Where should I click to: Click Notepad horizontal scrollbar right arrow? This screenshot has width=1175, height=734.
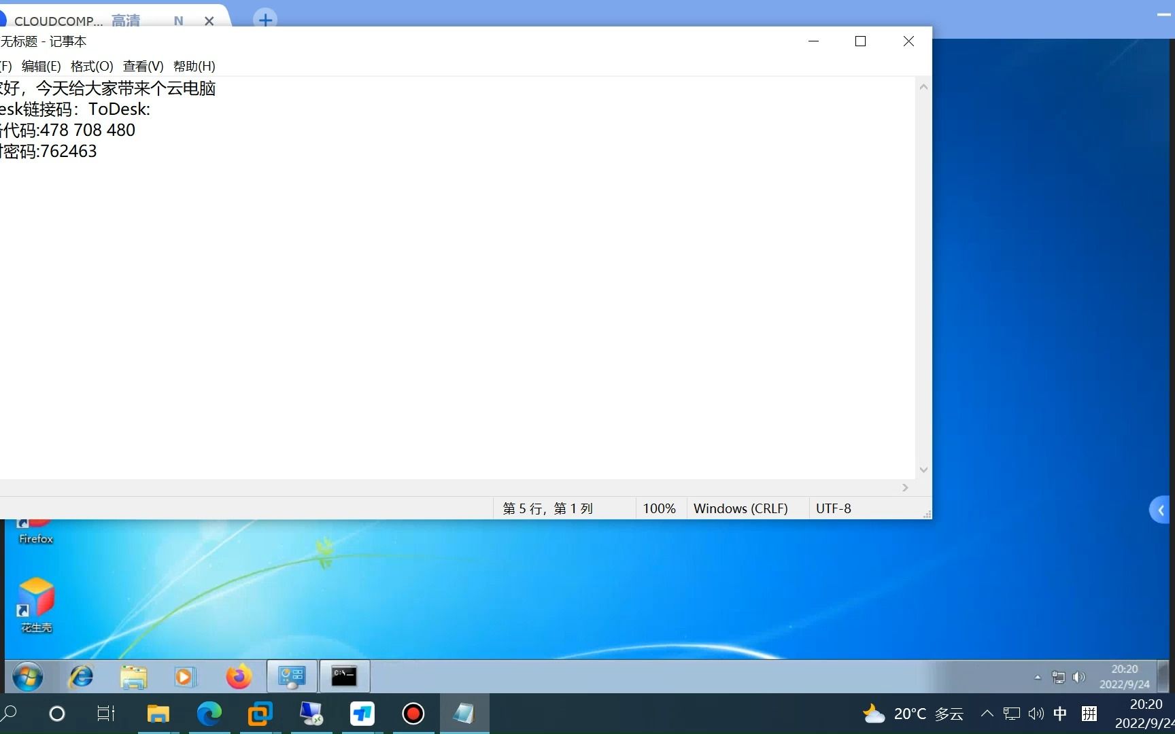tap(905, 487)
